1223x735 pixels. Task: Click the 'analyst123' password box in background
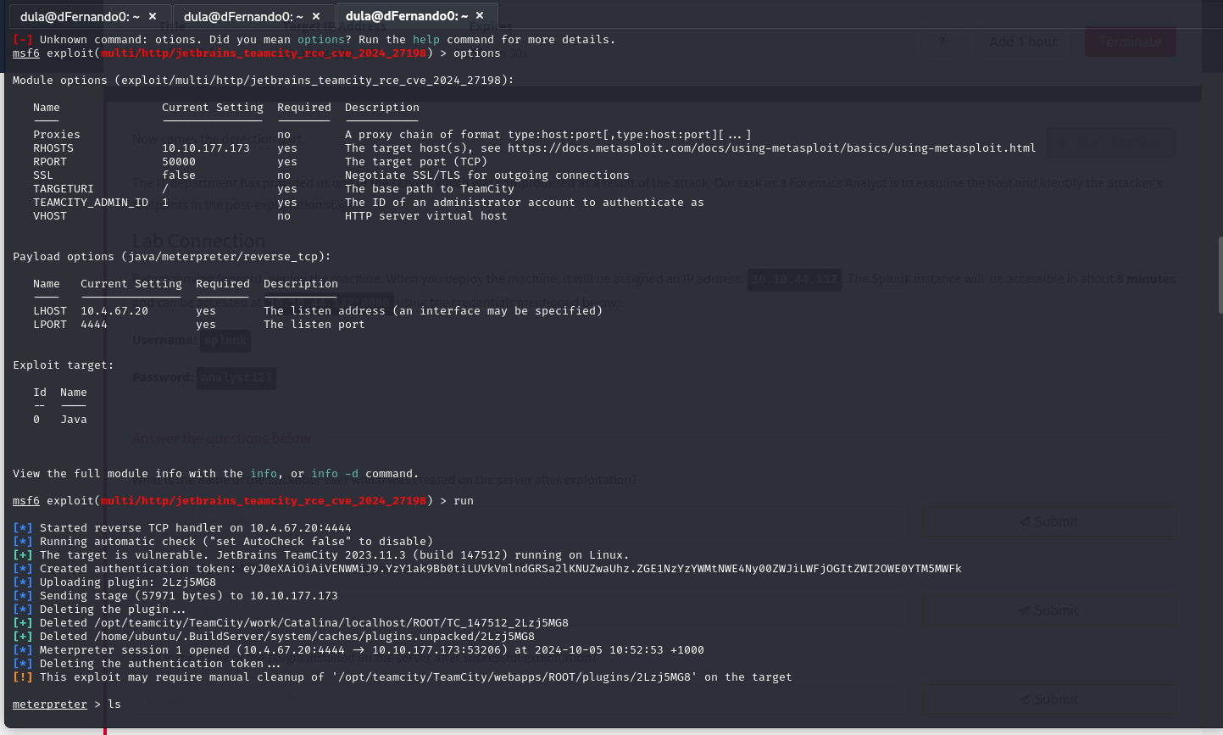click(x=236, y=378)
